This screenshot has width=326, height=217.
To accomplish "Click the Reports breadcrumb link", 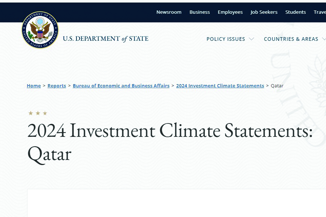I will 57,86.
